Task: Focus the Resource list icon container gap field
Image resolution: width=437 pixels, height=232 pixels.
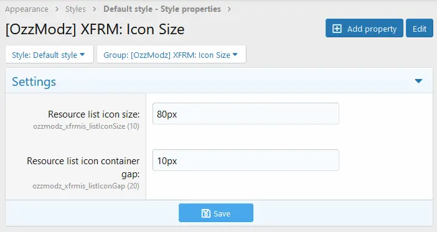Action: pyautogui.click(x=246, y=160)
